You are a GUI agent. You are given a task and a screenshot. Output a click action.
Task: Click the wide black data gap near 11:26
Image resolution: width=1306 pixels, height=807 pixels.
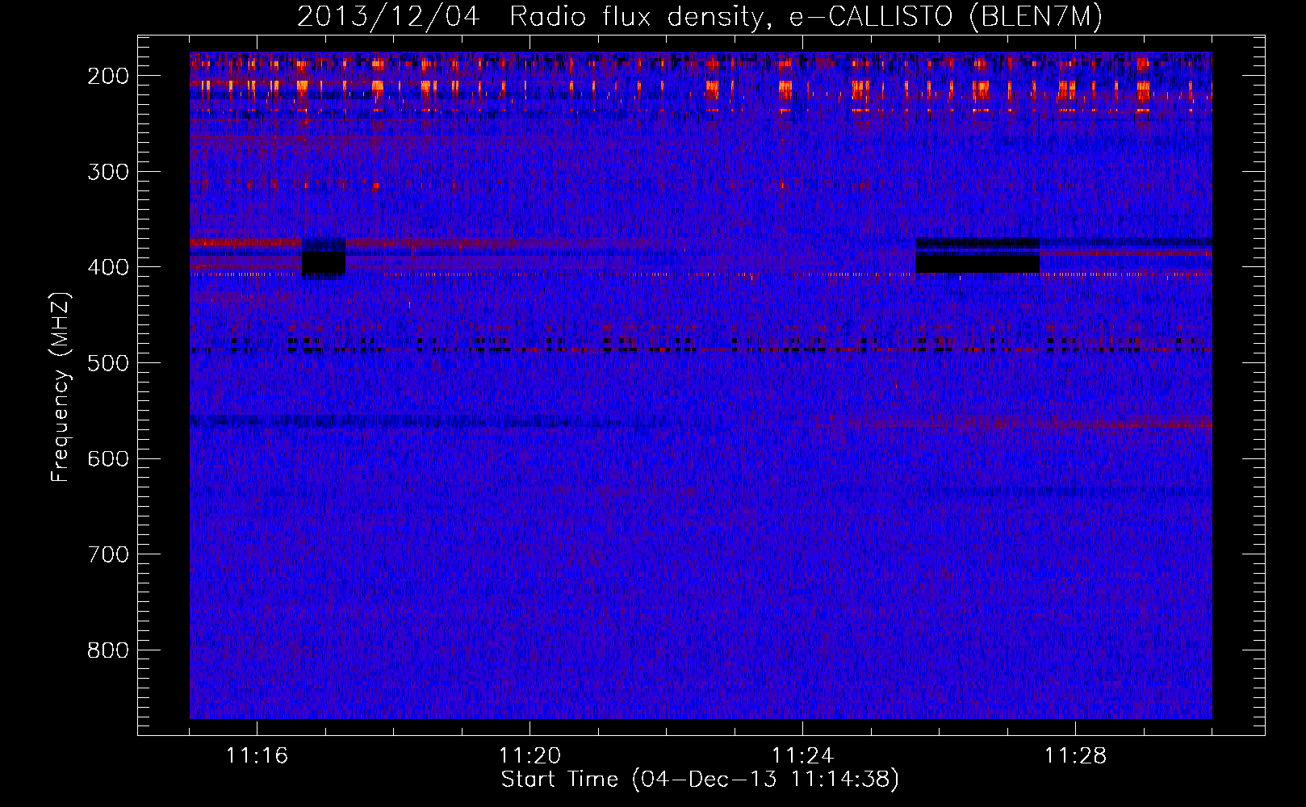(977, 264)
